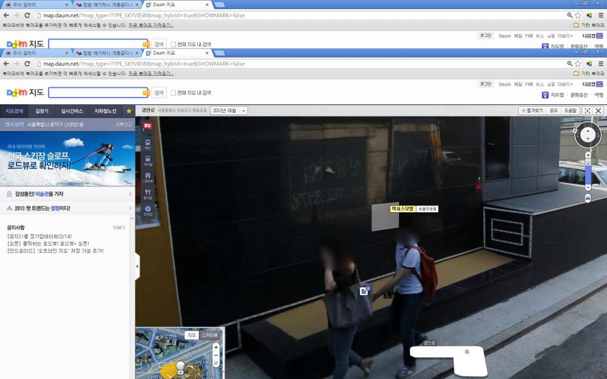Click the 오류신고 link
Screen dimensions: 607x379
(x=123, y=124)
